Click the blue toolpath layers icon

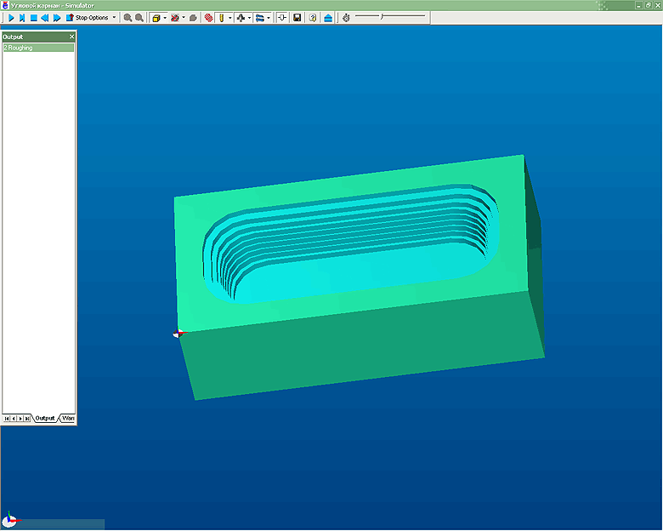click(260, 18)
